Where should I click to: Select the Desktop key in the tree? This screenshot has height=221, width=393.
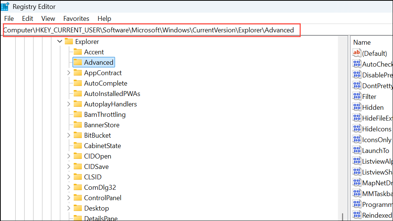(x=97, y=208)
